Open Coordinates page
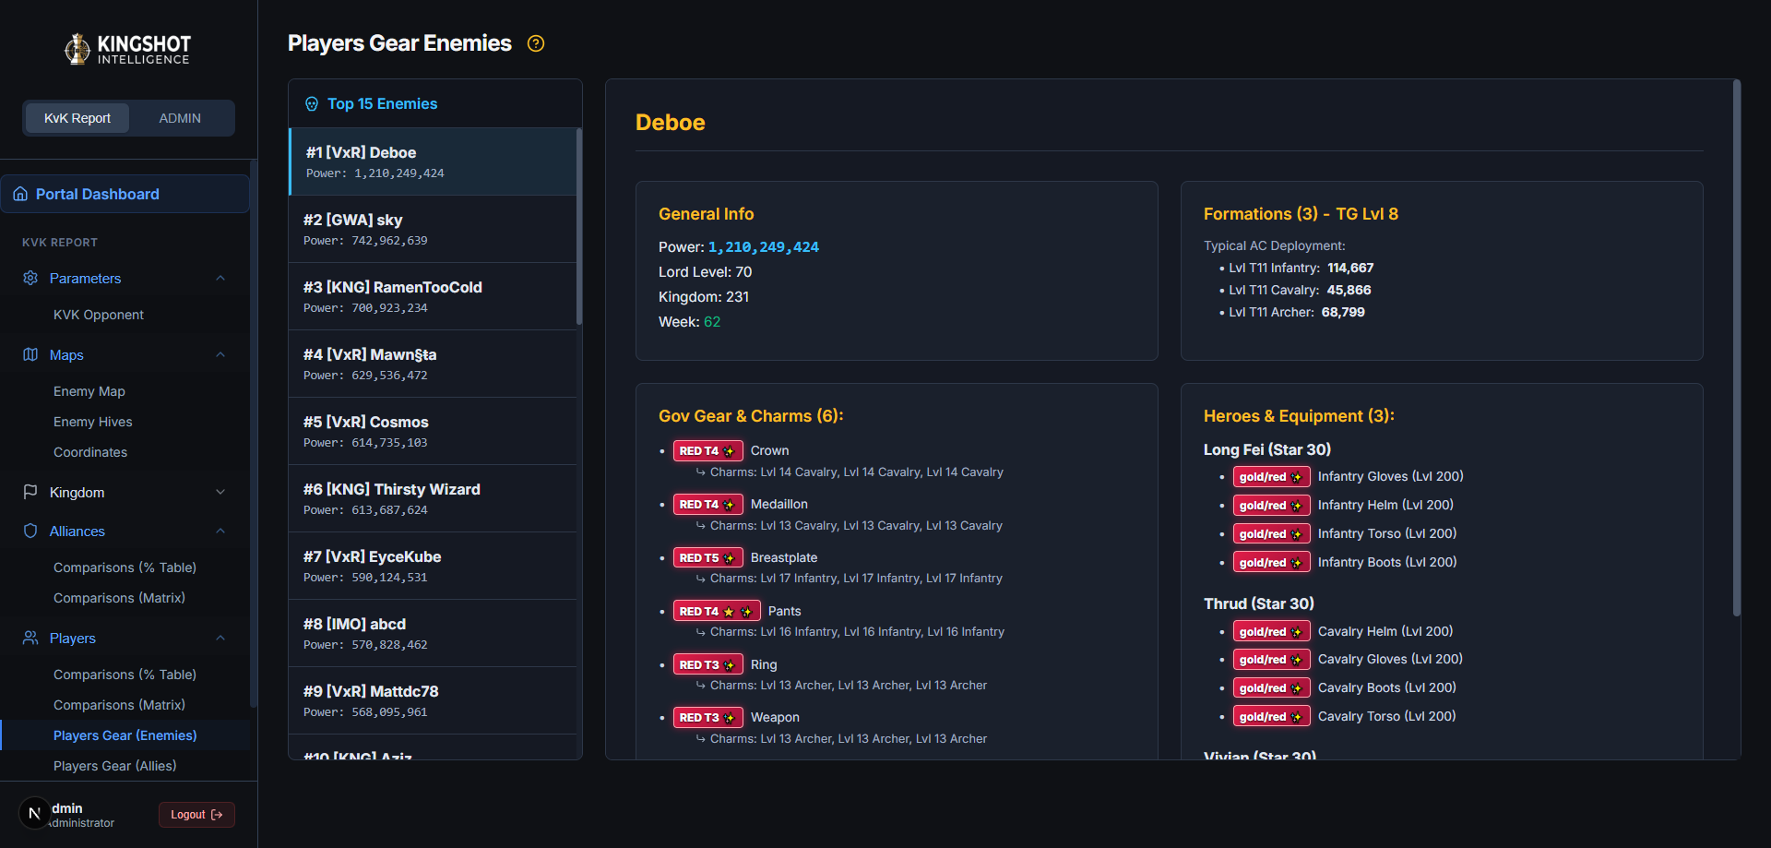The width and height of the screenshot is (1771, 848). [90, 452]
